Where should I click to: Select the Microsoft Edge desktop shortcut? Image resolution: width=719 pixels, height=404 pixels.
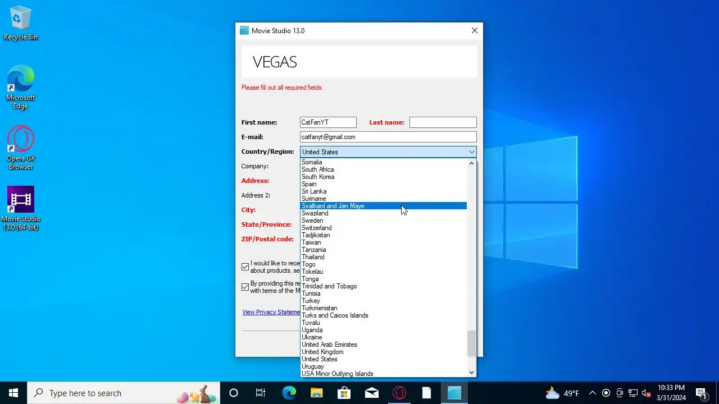pyautogui.click(x=21, y=87)
